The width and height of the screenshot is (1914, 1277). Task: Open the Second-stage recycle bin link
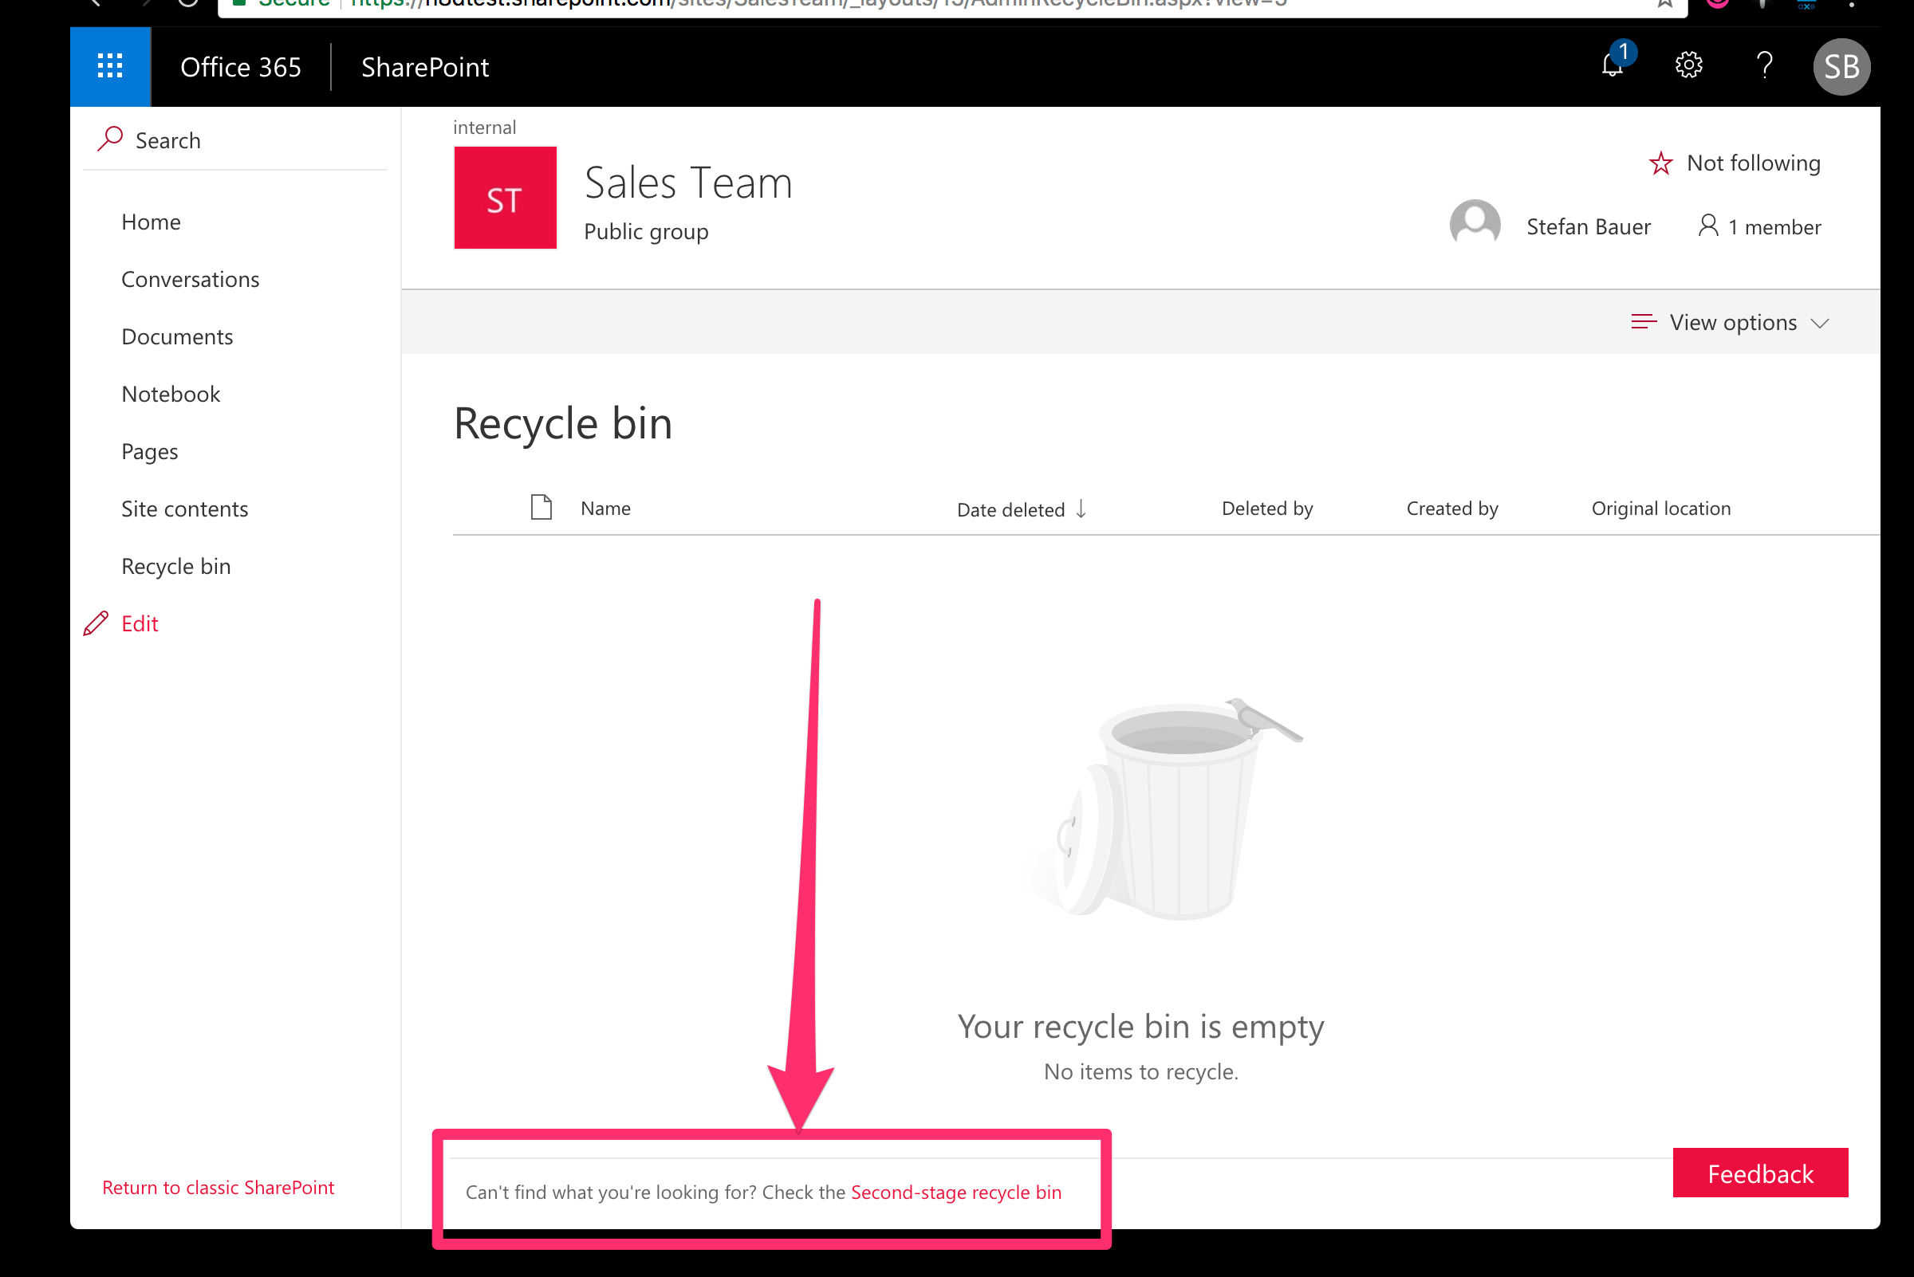click(x=955, y=1192)
